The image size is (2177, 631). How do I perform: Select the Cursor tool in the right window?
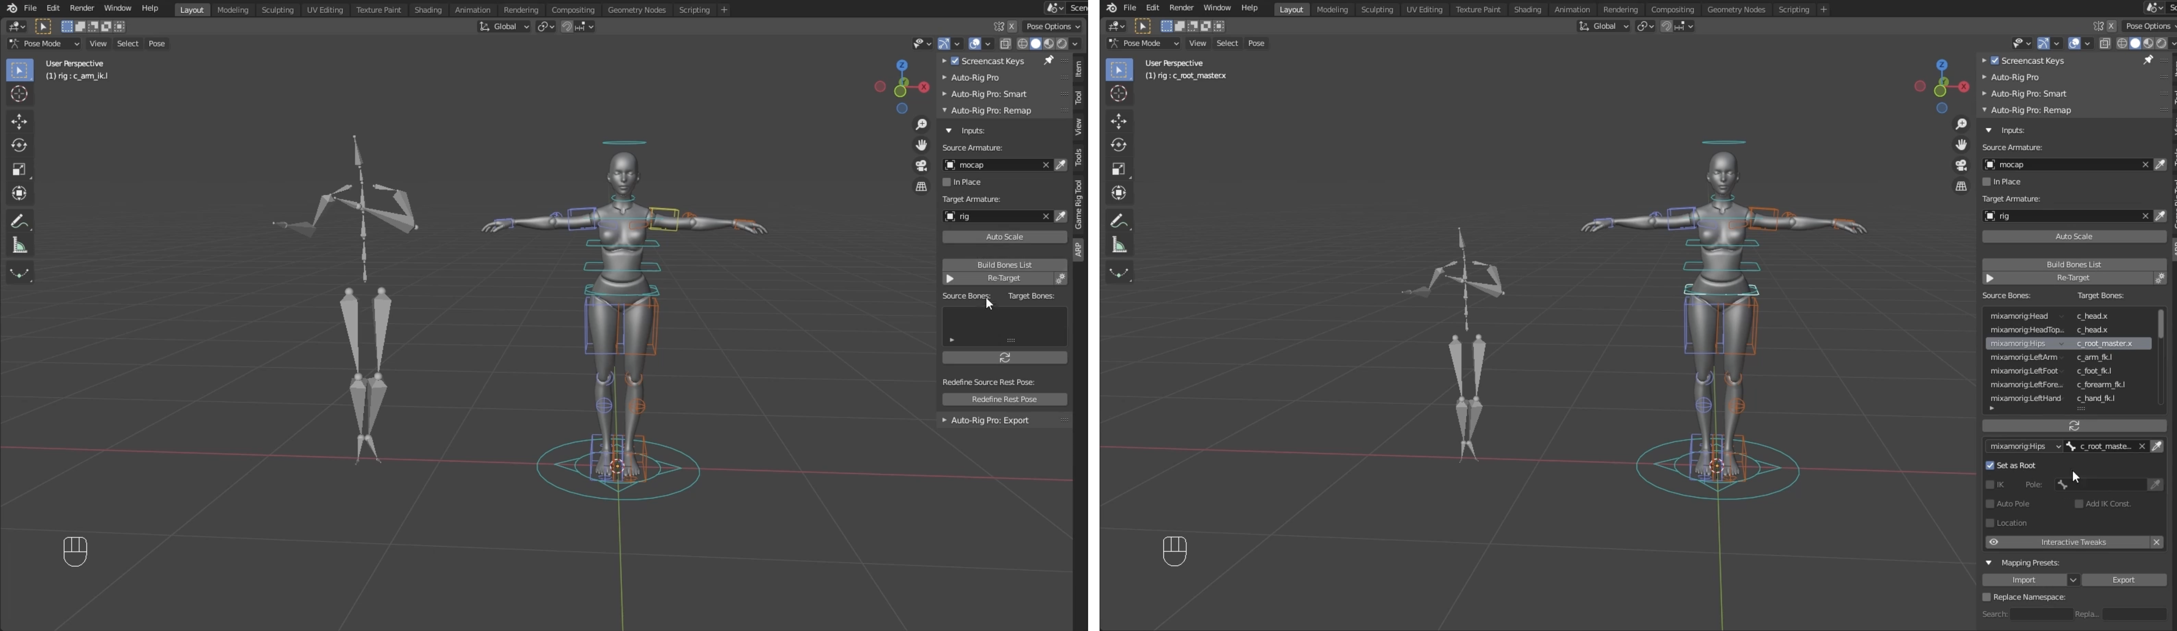[1120, 94]
